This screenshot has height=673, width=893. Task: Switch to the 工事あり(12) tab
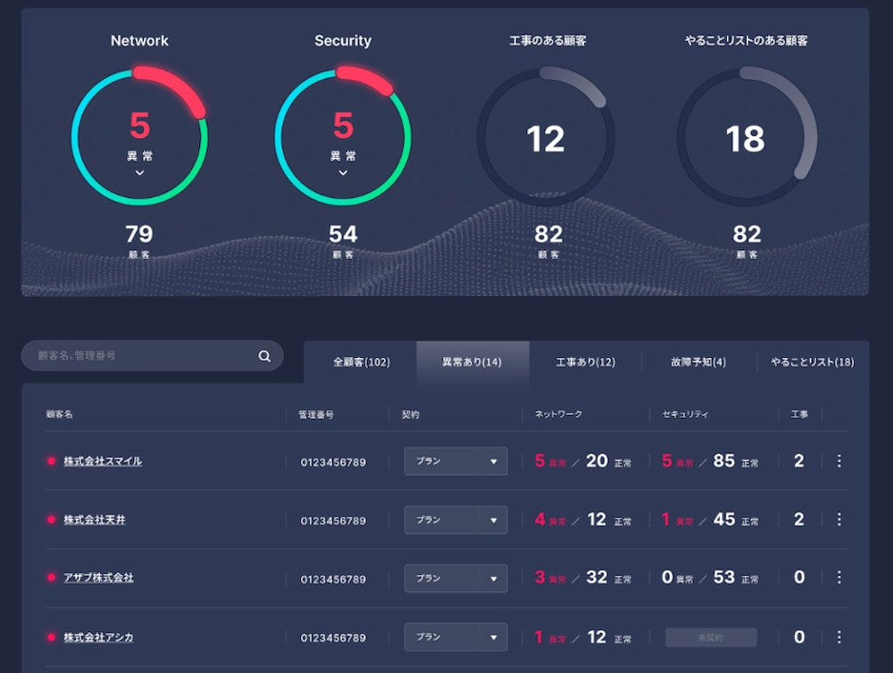point(585,362)
